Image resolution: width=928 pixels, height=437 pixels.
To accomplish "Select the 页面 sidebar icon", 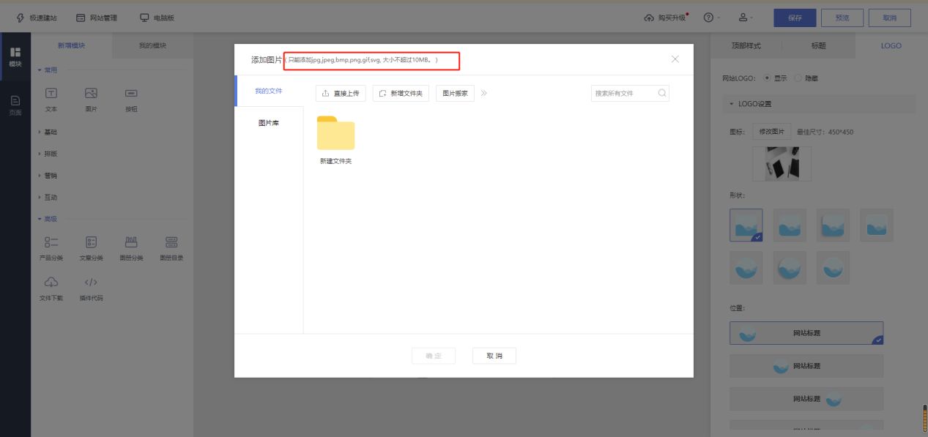I will [15, 105].
